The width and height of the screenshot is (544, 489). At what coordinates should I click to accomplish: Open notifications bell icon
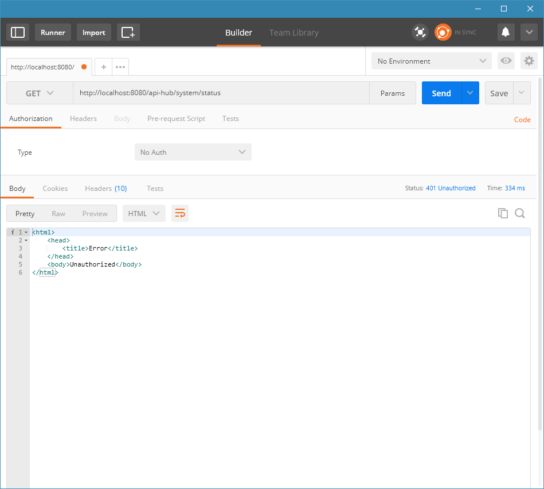(x=506, y=32)
